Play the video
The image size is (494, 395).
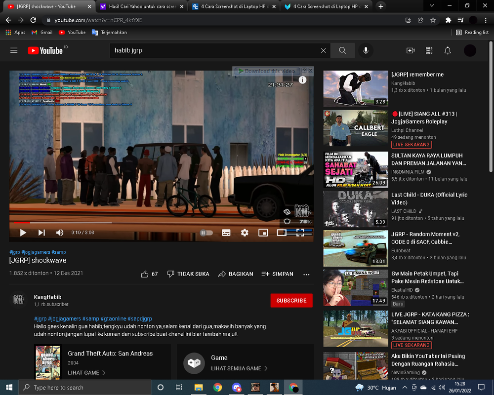point(23,233)
